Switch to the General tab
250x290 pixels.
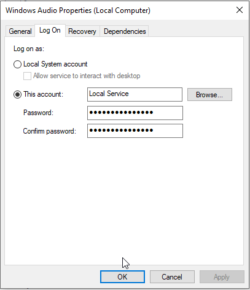(20, 31)
